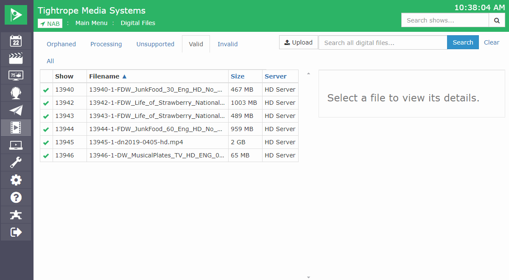Click the logout arrow sidebar icon
The width and height of the screenshot is (509, 280).
click(x=16, y=232)
